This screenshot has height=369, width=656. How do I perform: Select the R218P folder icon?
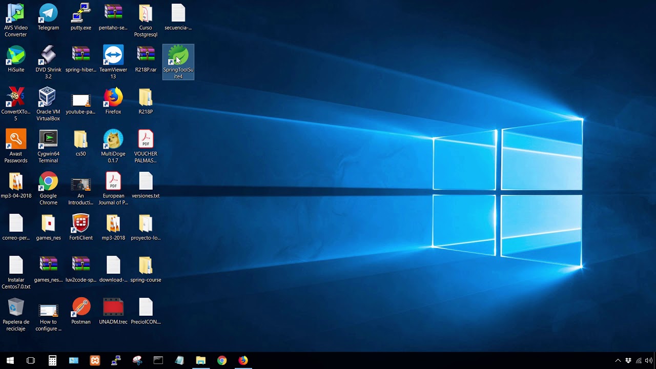[x=146, y=101]
